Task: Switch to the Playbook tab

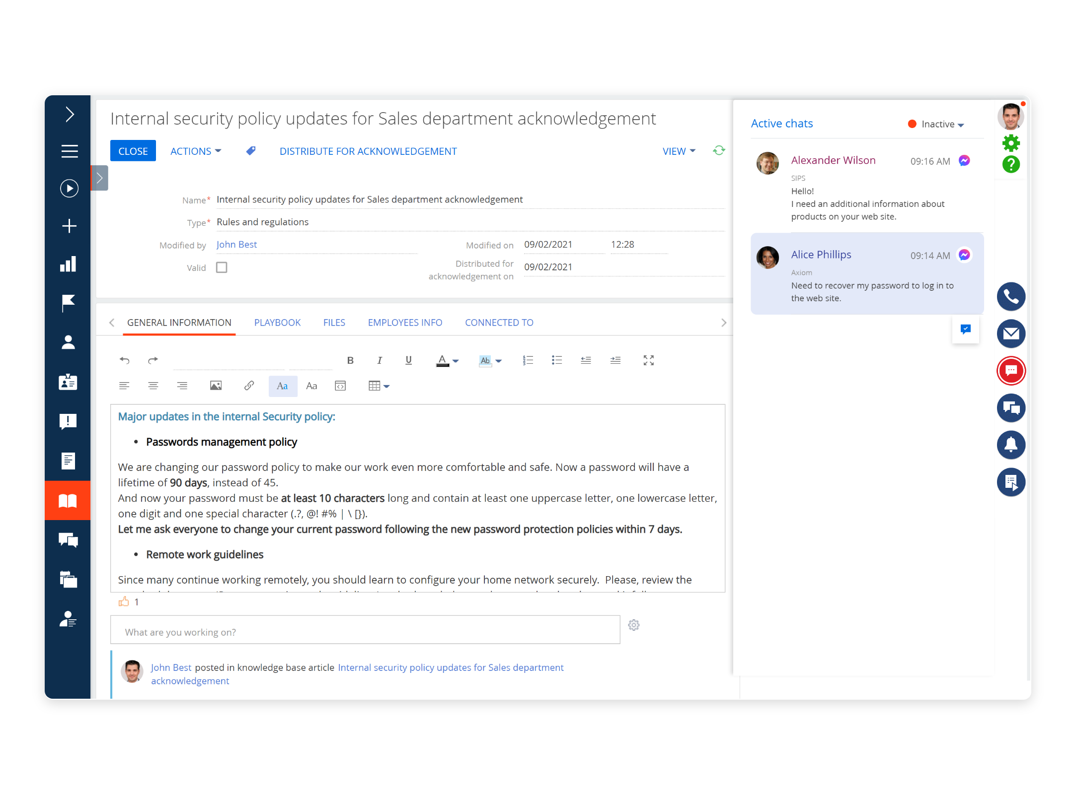Action: click(x=277, y=323)
